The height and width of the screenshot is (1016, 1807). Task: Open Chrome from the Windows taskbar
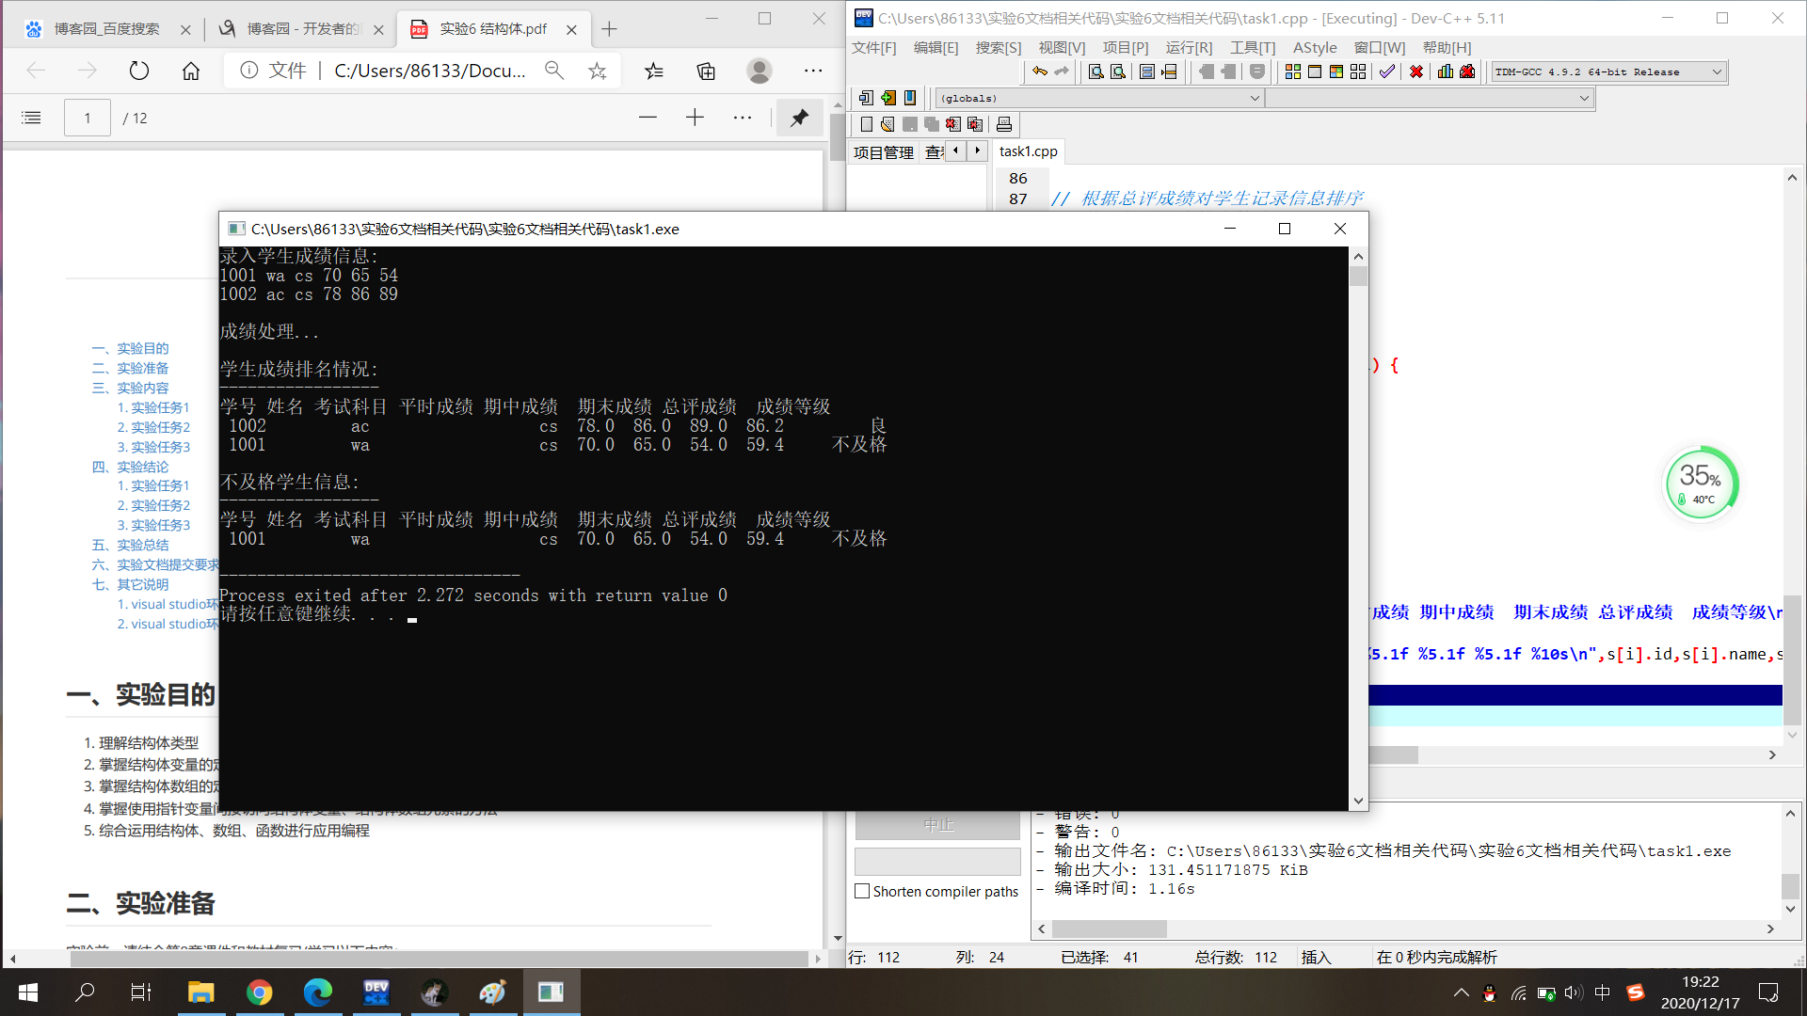[x=260, y=992]
